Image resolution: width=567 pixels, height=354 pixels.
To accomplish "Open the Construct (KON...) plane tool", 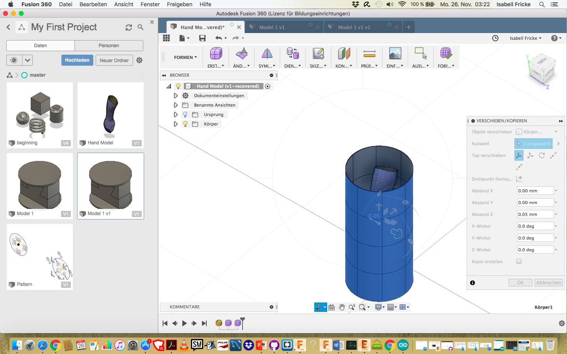I will (x=344, y=53).
